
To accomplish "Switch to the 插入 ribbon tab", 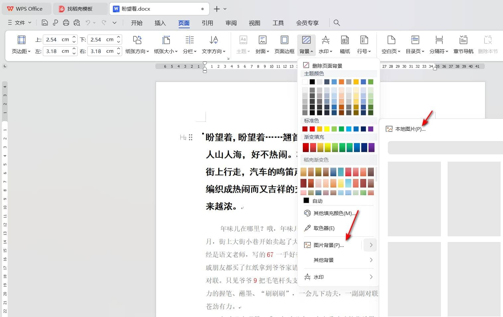I will [x=160, y=23].
